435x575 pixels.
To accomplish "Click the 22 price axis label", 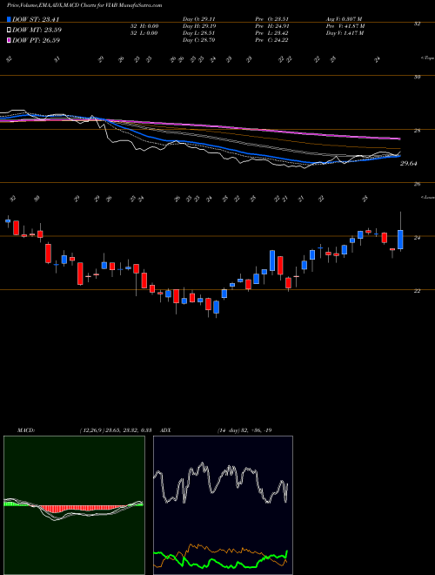I will click(417, 291).
